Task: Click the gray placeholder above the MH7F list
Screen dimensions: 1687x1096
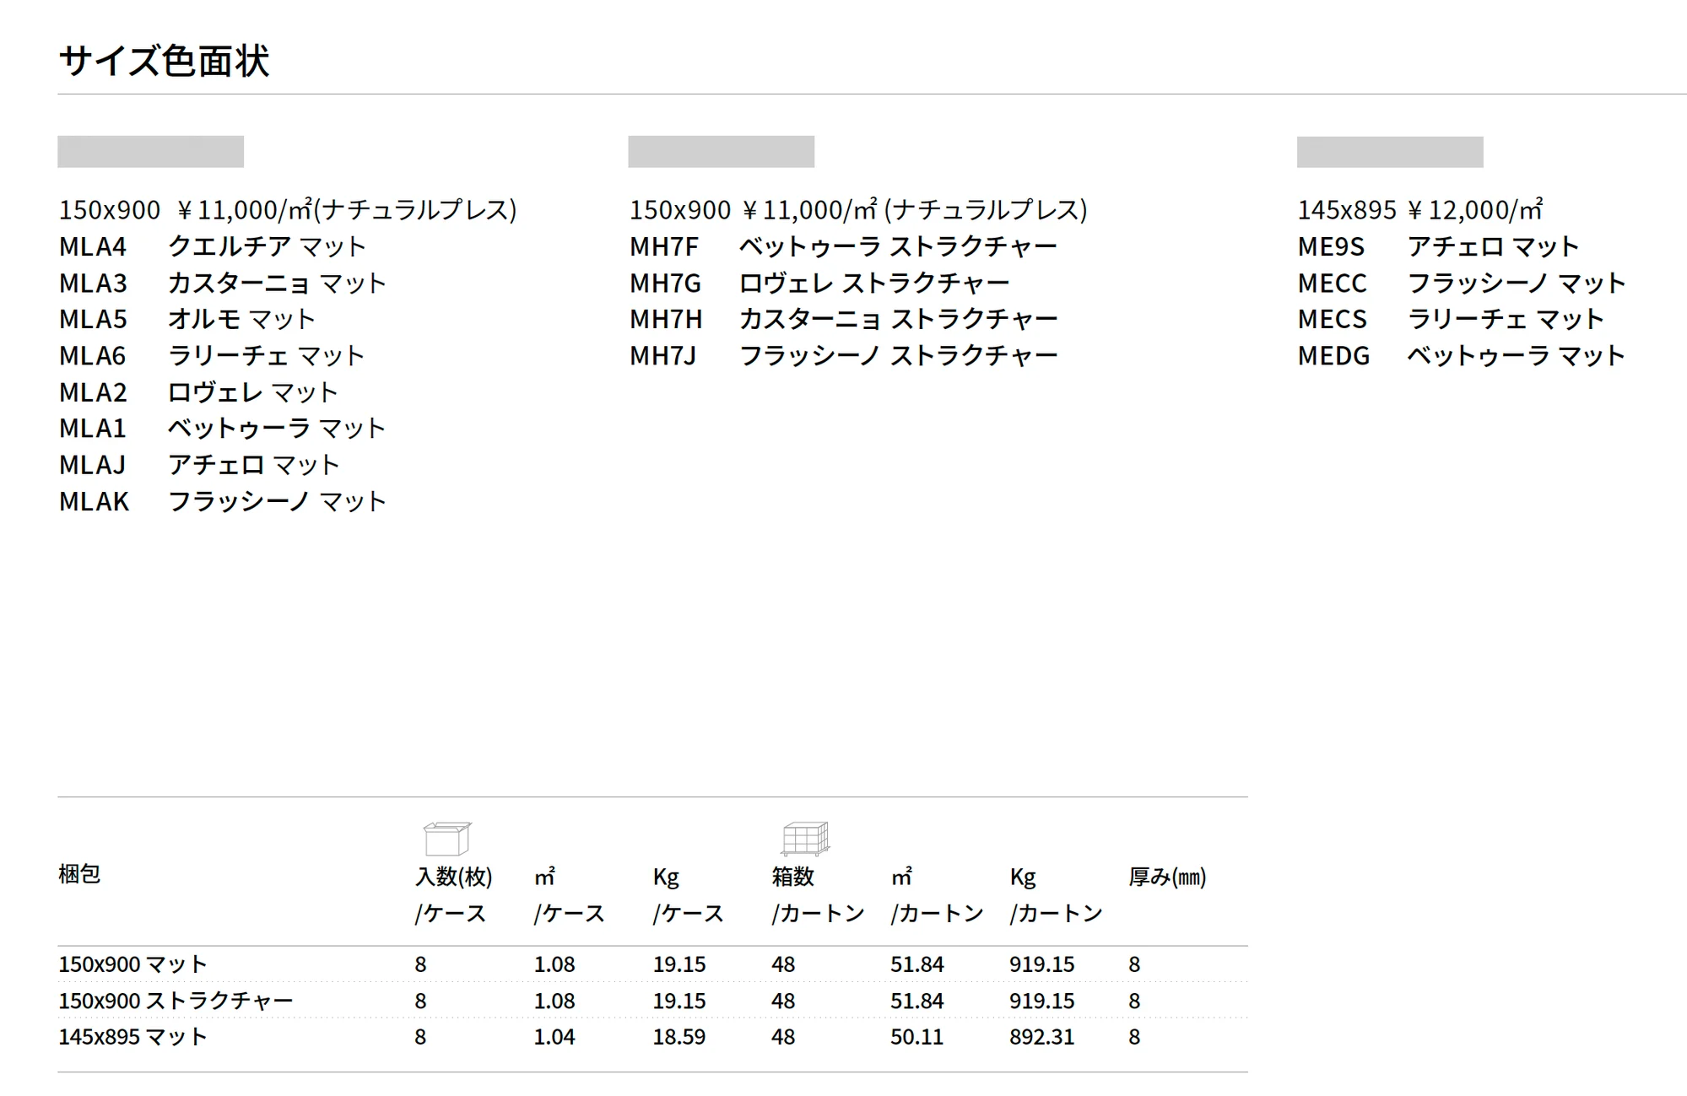Action: 722,152
